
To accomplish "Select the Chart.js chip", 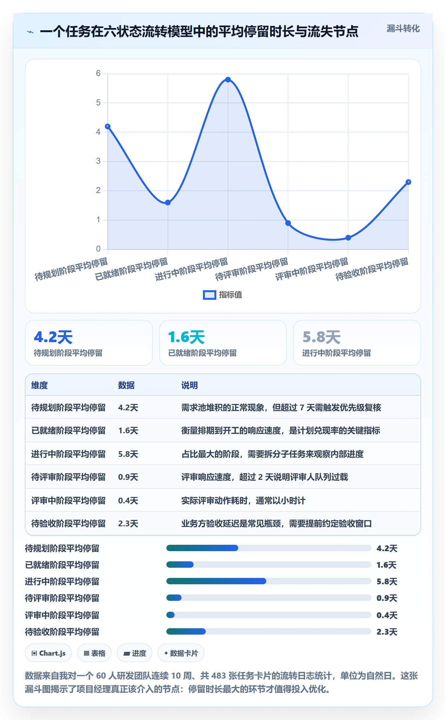I will point(48,653).
